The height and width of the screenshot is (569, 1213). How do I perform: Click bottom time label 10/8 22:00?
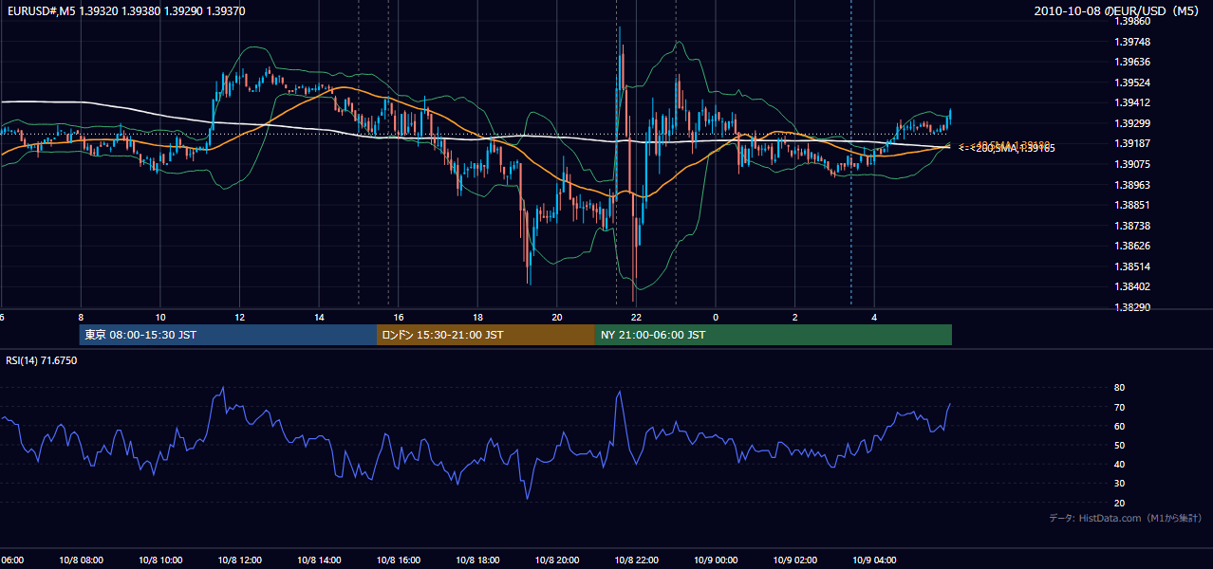pyautogui.click(x=637, y=560)
